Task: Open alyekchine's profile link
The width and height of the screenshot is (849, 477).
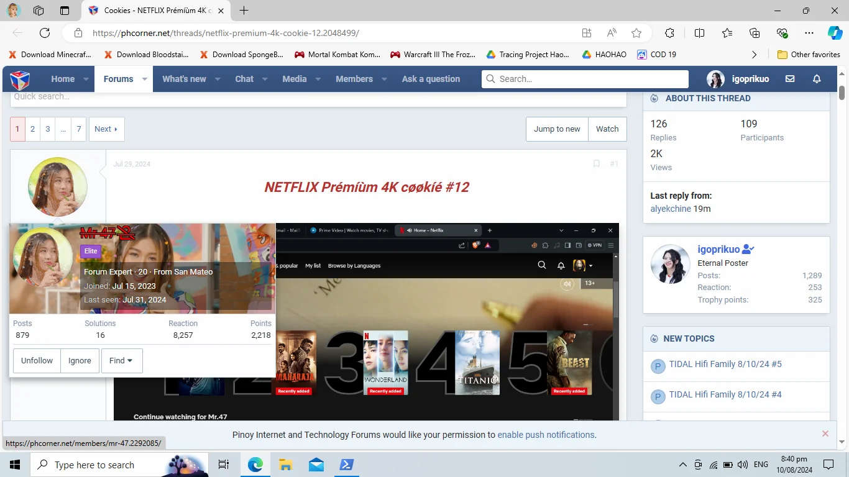Action: [x=671, y=209]
